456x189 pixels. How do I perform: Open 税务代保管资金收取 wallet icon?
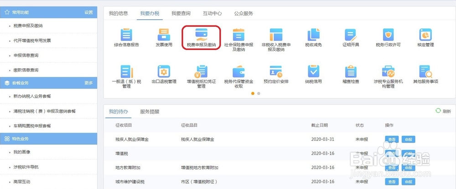(238, 71)
